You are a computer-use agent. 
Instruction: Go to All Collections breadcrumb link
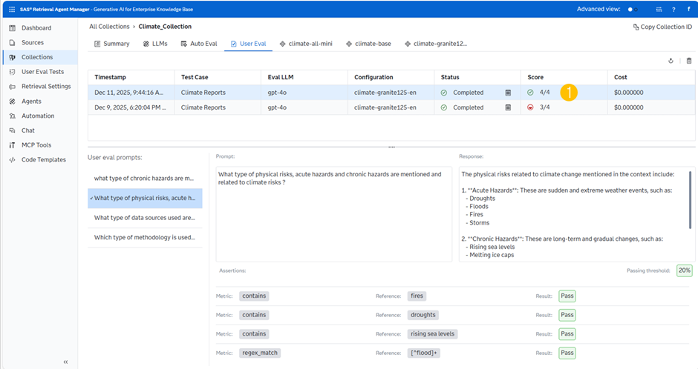pos(108,26)
